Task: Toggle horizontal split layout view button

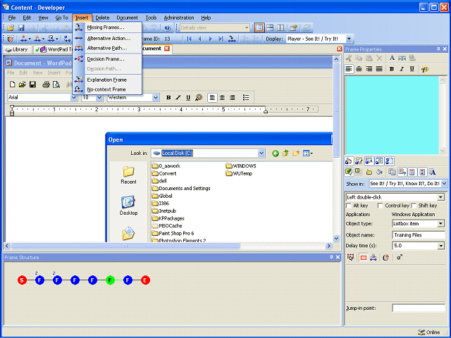Action: coord(270,28)
